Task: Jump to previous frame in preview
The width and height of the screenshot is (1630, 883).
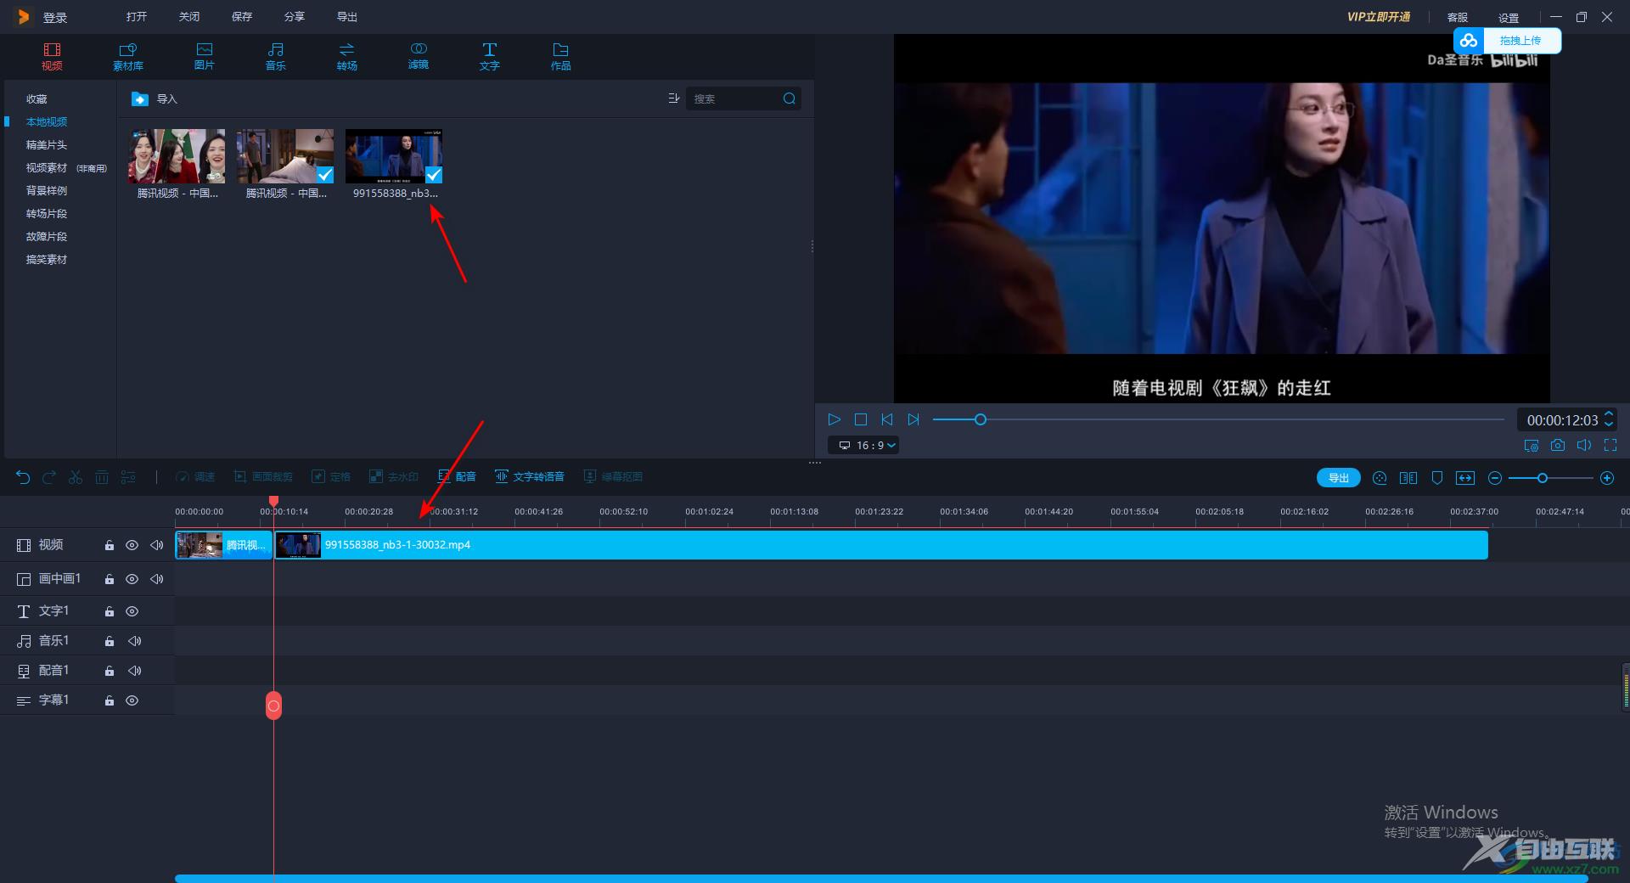Action: pos(887,419)
